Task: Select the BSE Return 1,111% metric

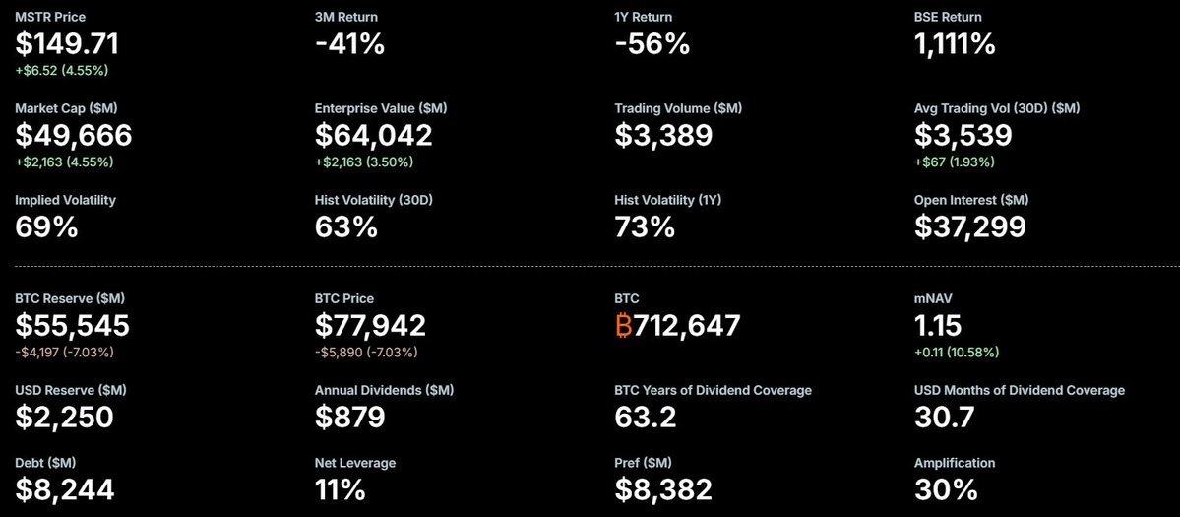Action: tap(955, 43)
